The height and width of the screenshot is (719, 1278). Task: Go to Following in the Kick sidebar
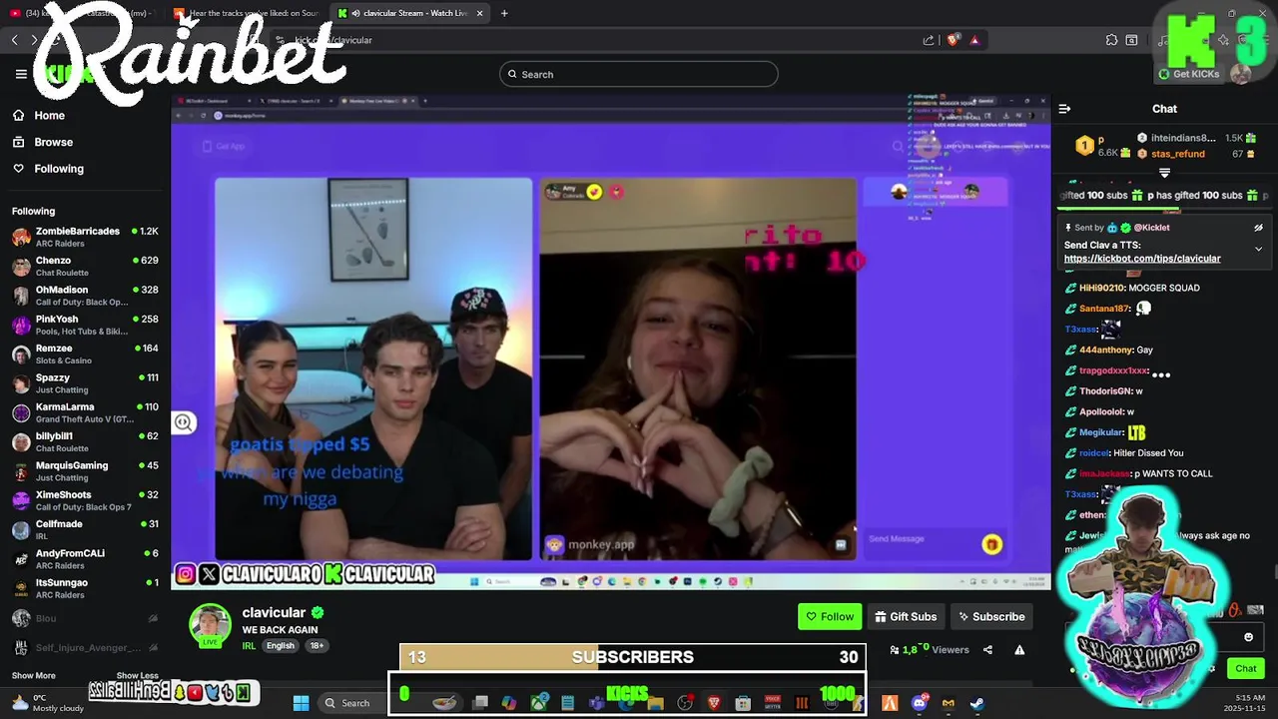(x=59, y=169)
